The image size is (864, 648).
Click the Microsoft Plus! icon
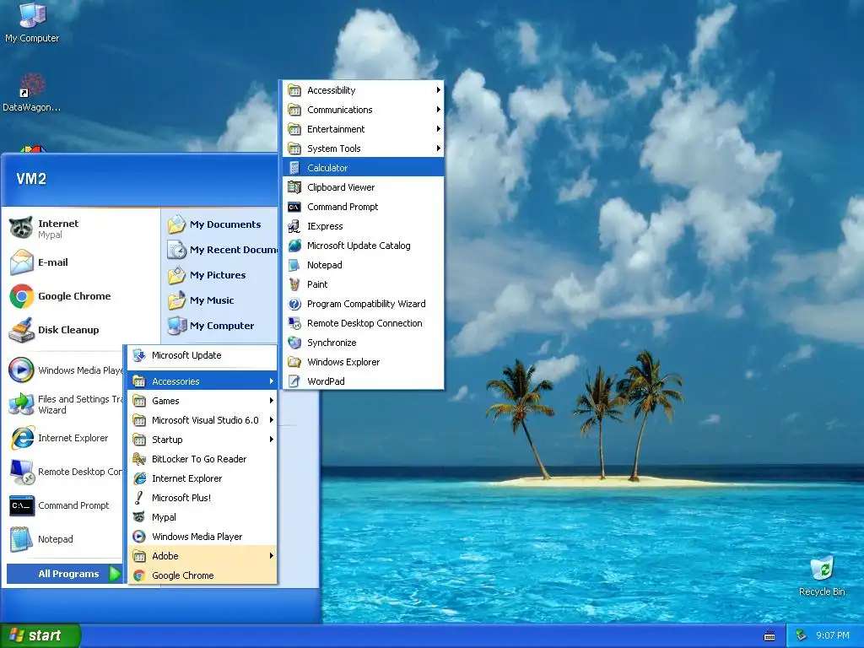(139, 498)
